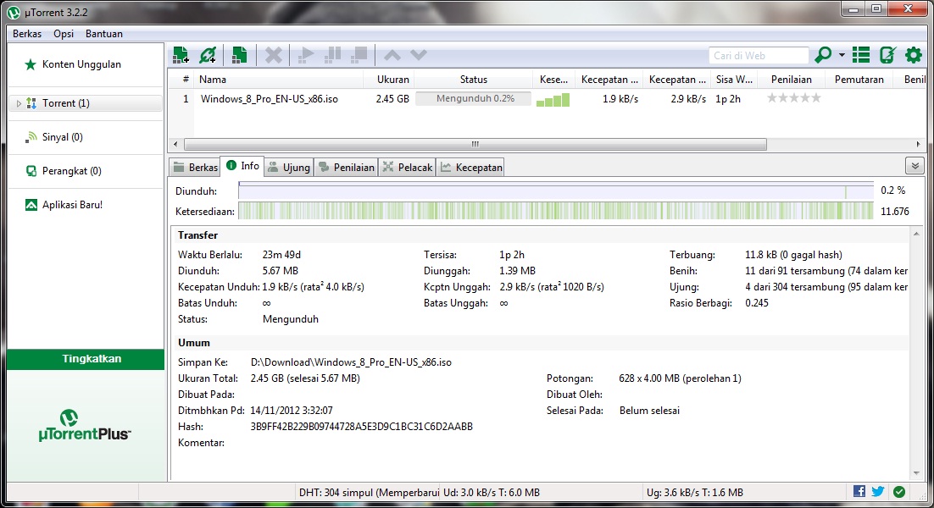Click the Pause torrent icon

332,55
